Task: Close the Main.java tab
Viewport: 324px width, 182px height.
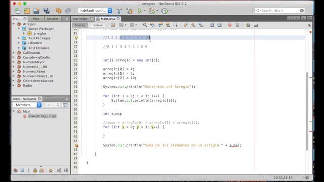Action: pyautogui.click(x=118, y=19)
